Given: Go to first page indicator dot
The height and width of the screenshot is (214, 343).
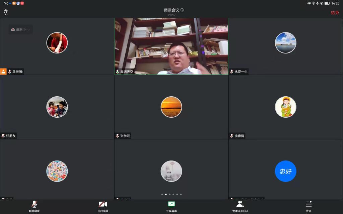Looking at the screenshot, I should pos(162,194).
